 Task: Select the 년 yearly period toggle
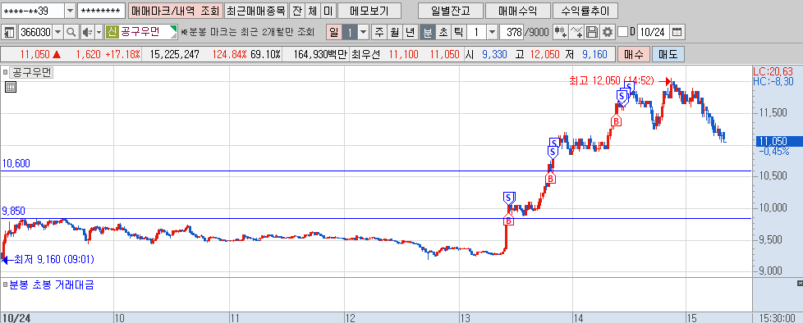tap(411, 32)
